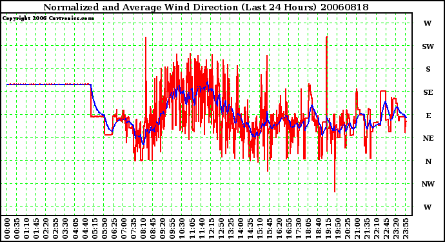This screenshot has width=445, height=242.
Task: Select the 05:15 time label
Action: coord(95,228)
